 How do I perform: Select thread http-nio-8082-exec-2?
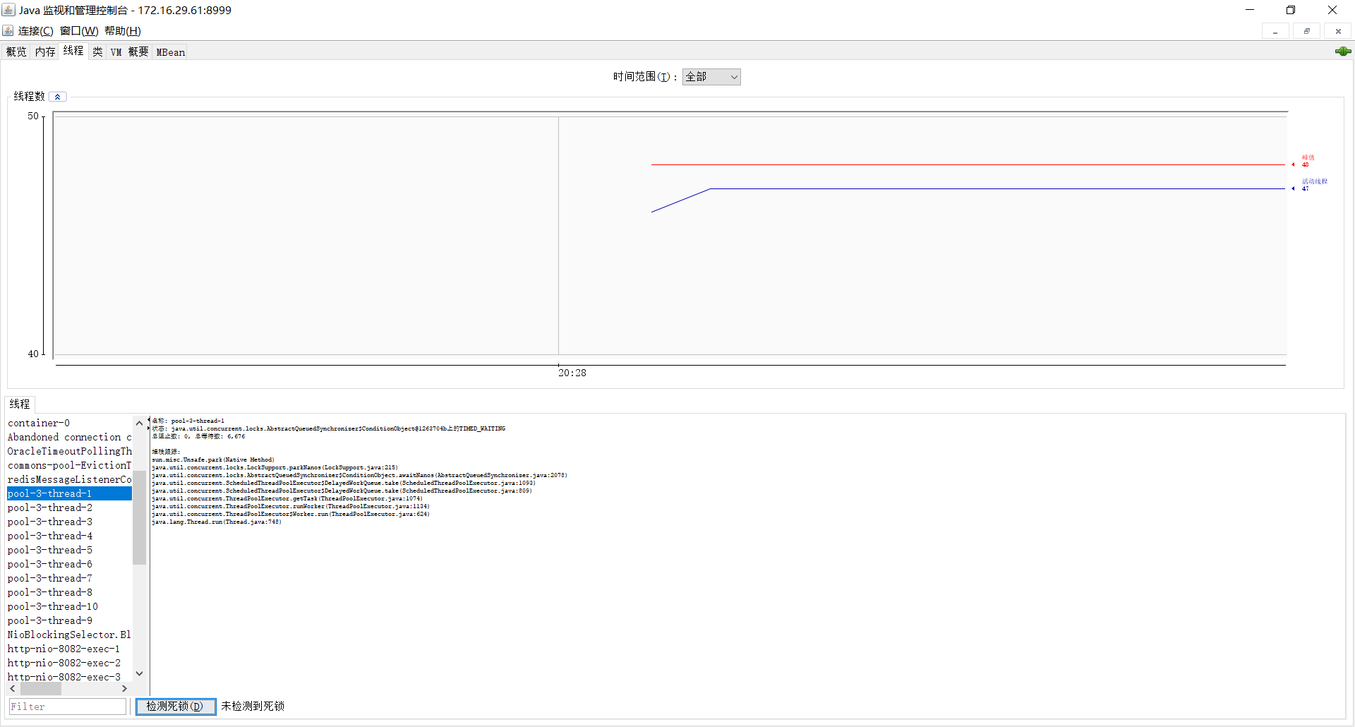click(69, 663)
